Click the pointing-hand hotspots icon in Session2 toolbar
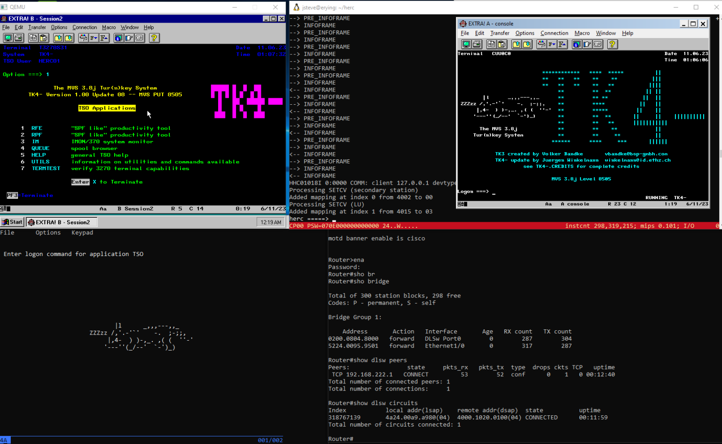The height and width of the screenshot is (444, 722). click(128, 38)
